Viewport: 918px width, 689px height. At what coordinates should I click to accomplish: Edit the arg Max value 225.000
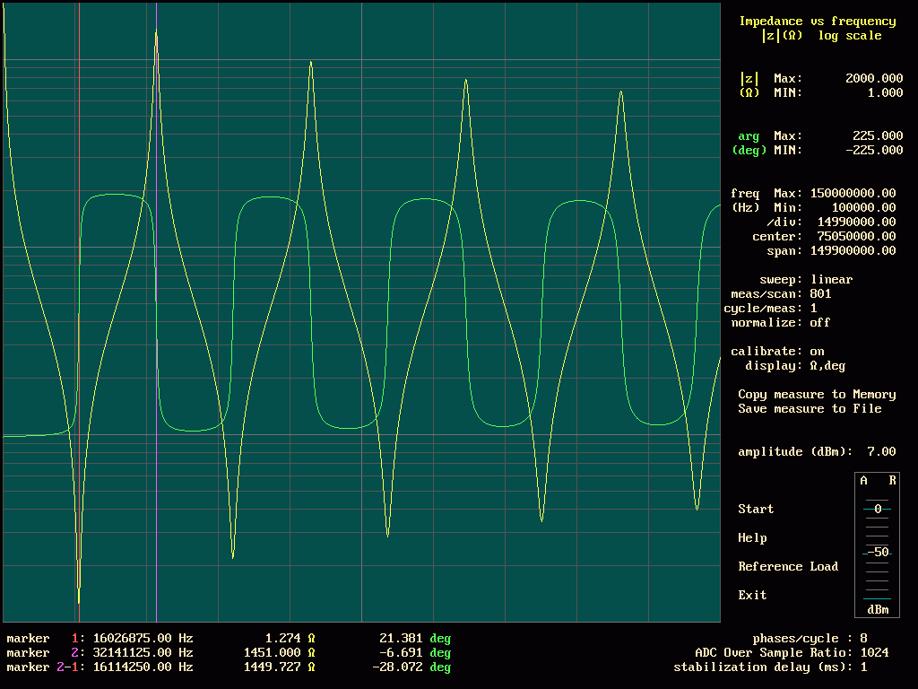(x=878, y=136)
